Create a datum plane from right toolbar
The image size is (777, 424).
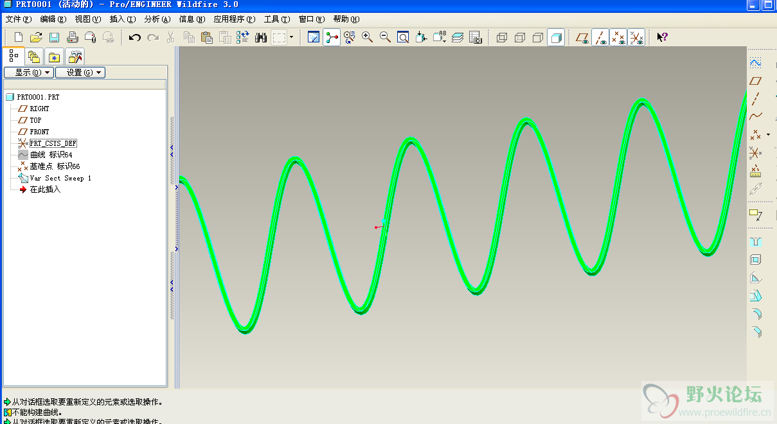[x=755, y=81]
